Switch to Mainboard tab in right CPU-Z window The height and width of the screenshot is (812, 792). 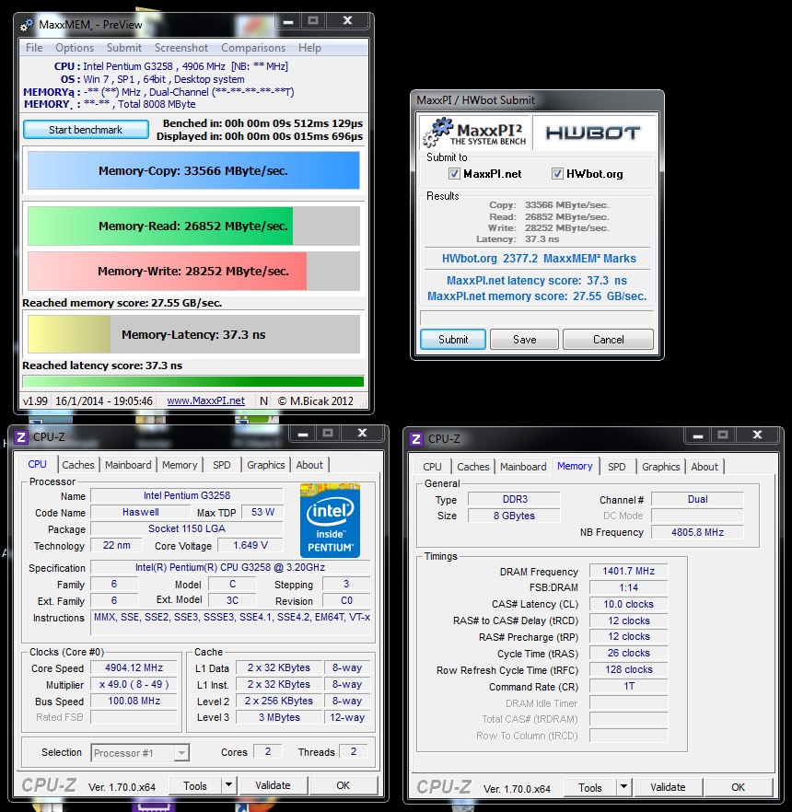[523, 467]
